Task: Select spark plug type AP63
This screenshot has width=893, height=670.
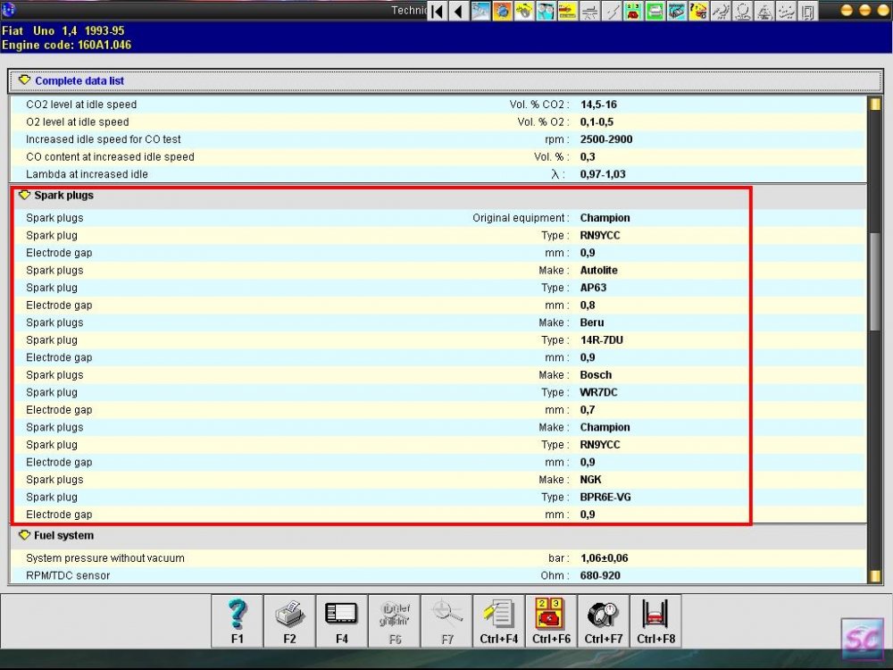Action: pos(593,288)
